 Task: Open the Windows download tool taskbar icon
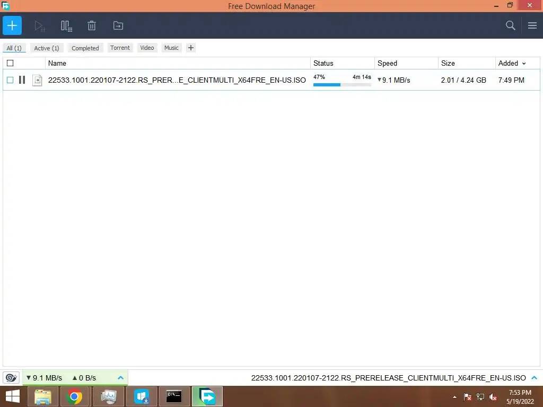pos(142,396)
